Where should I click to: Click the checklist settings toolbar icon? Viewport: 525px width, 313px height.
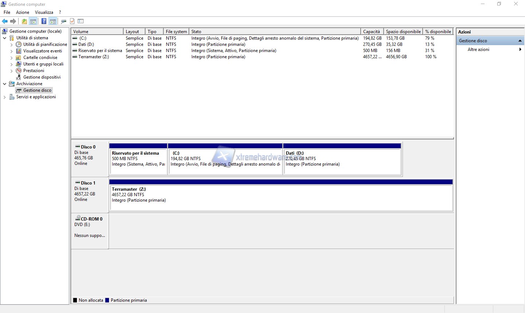[81, 21]
